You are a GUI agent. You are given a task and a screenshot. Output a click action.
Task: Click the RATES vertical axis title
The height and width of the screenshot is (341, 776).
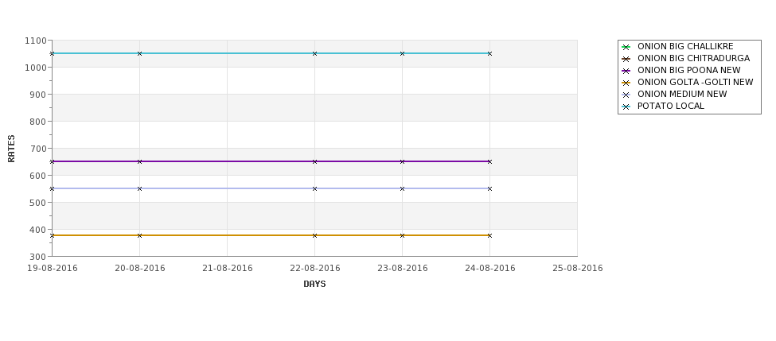(11, 149)
